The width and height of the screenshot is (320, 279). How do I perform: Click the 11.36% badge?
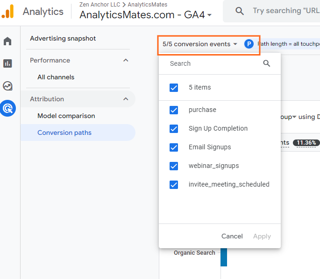pyautogui.click(x=306, y=143)
